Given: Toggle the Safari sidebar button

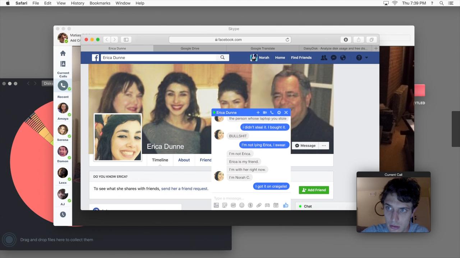Looking at the screenshot, I should [126, 40].
